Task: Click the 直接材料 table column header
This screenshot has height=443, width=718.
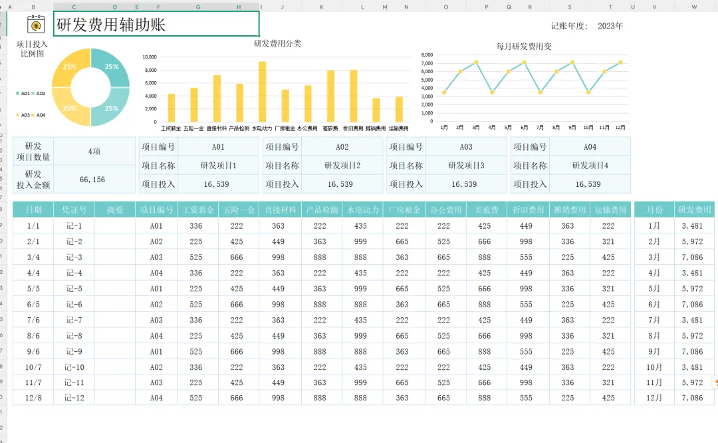Action: (281, 210)
